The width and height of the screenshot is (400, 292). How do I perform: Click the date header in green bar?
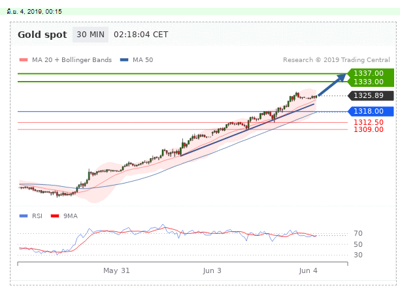pos(34,11)
